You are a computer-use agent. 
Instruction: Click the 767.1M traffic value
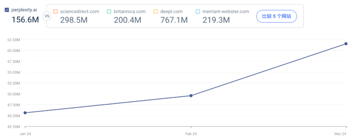coord(174,20)
